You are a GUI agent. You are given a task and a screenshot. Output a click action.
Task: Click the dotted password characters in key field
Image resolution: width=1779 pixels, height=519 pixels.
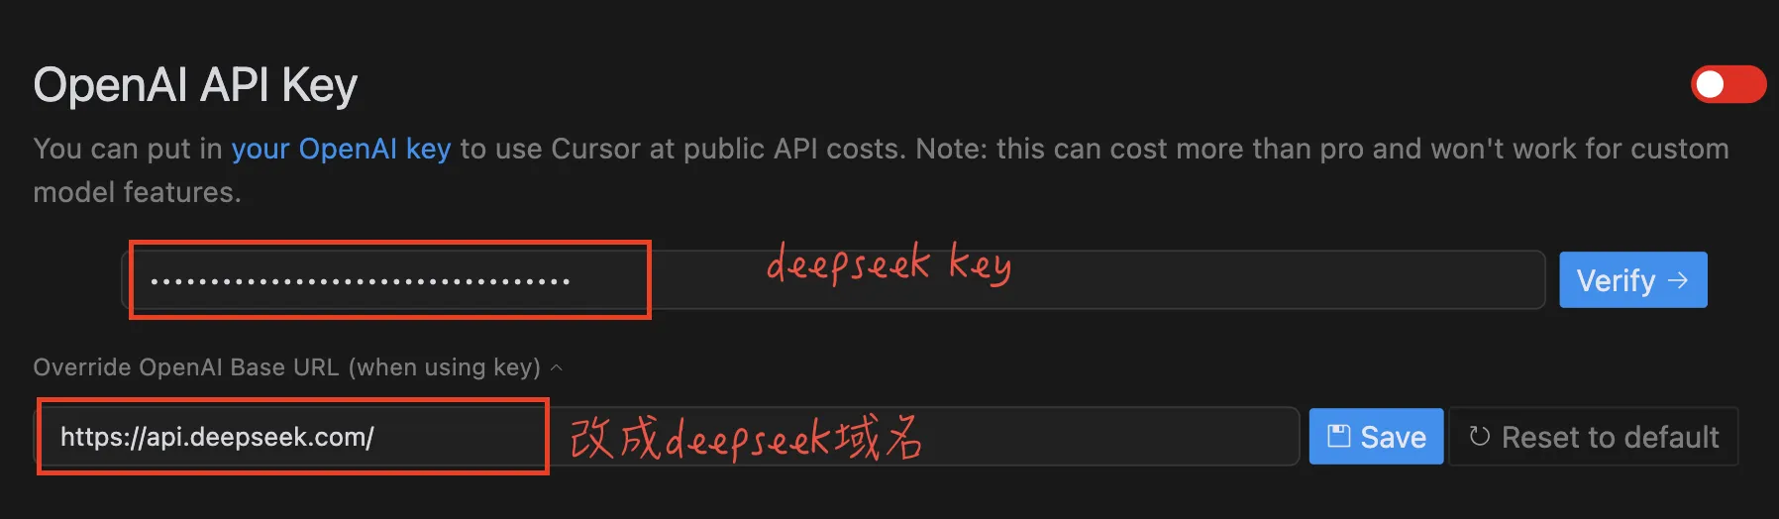tap(360, 281)
